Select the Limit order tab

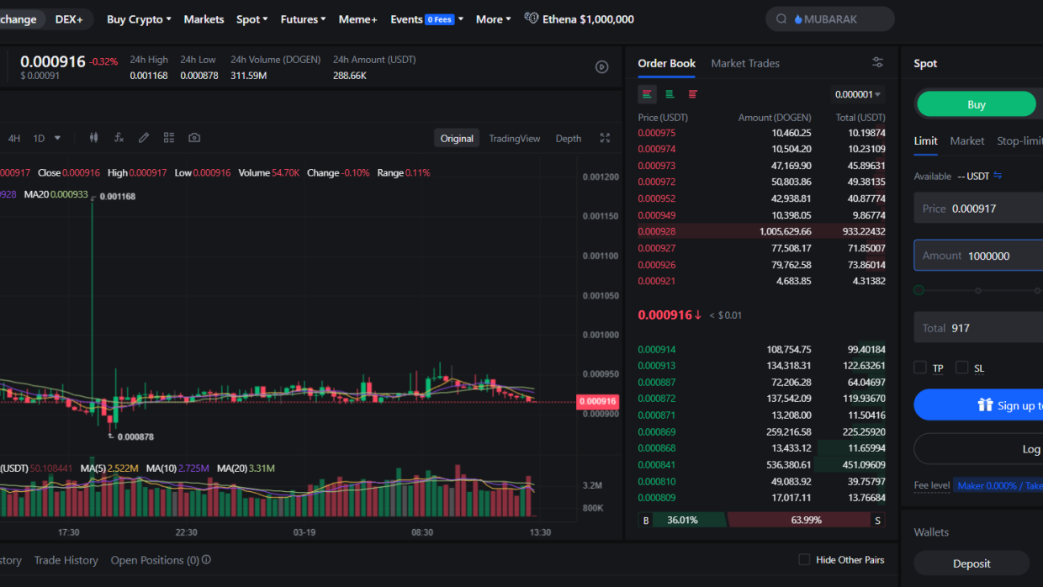point(926,140)
